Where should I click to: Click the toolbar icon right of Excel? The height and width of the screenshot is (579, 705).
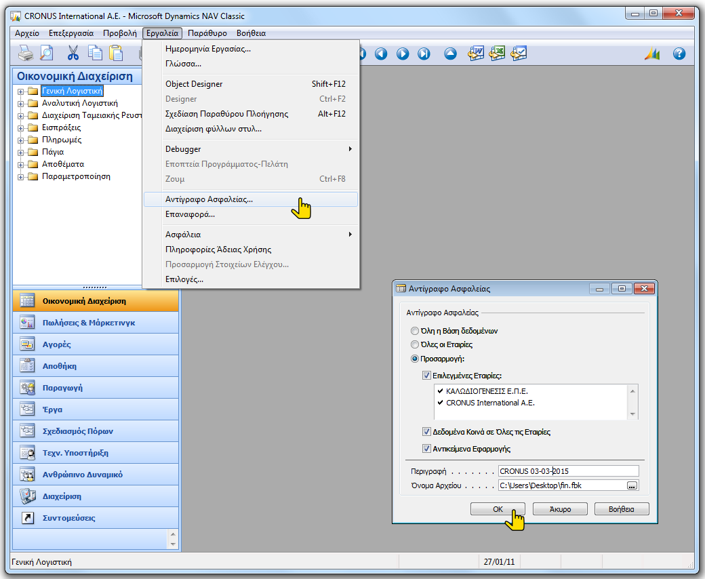(519, 54)
